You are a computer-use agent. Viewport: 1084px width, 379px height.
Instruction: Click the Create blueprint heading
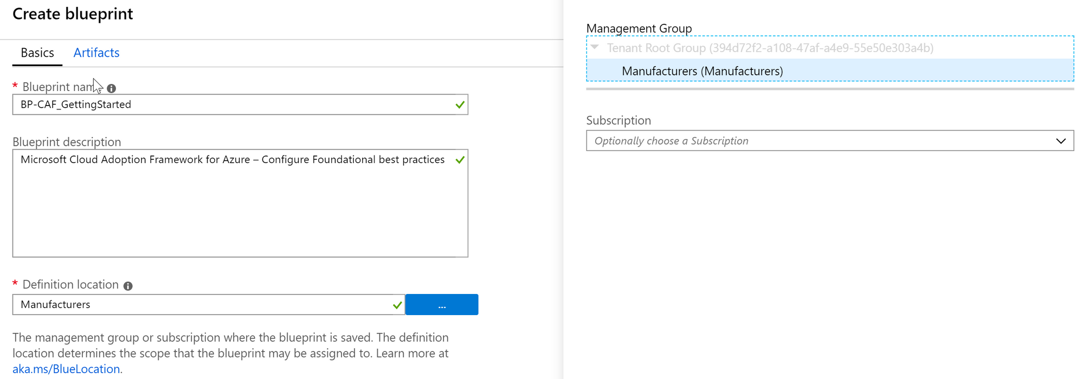[73, 14]
